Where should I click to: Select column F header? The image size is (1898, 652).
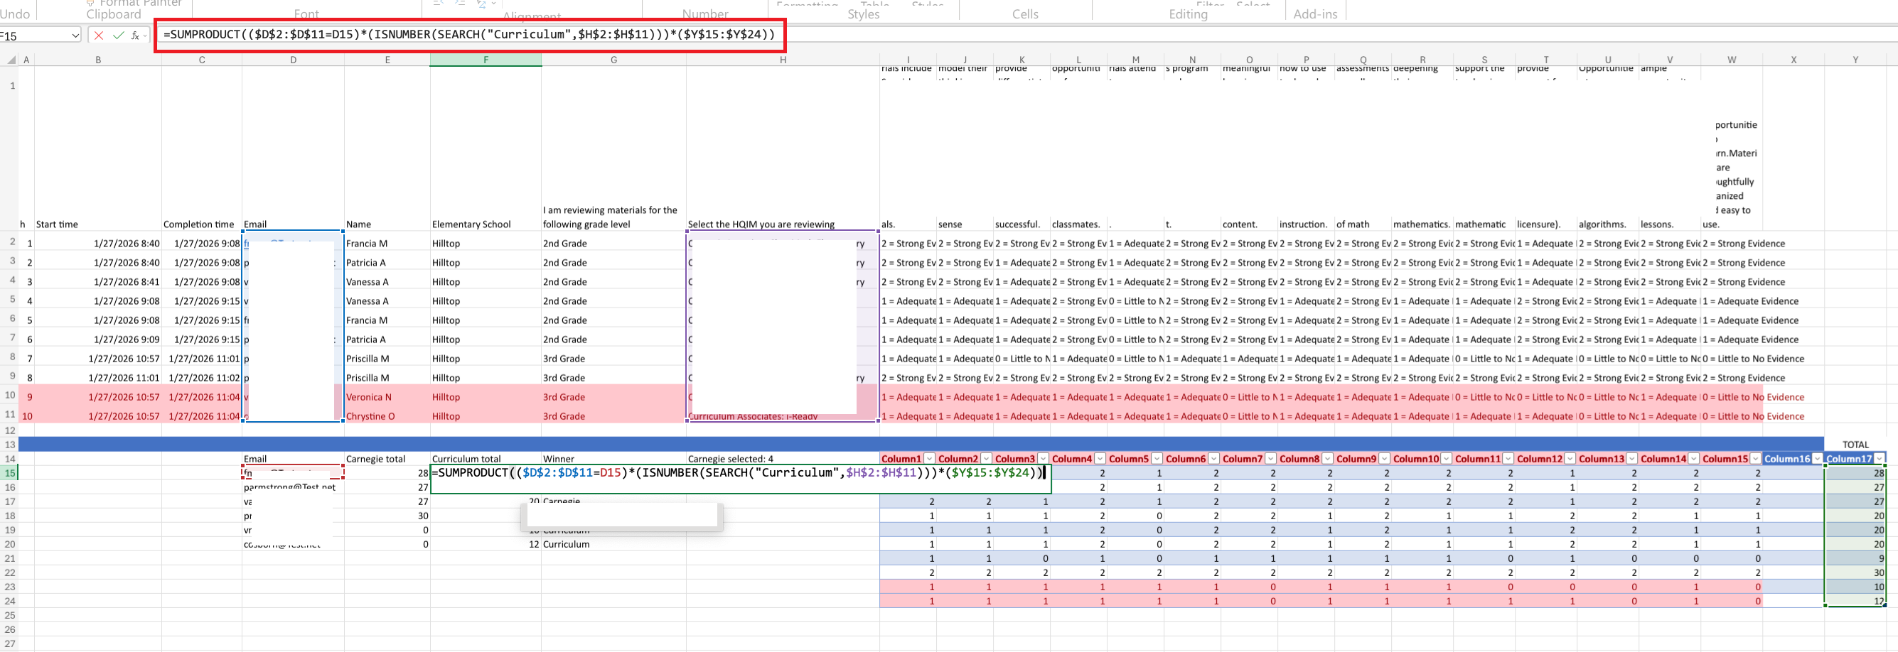[486, 60]
